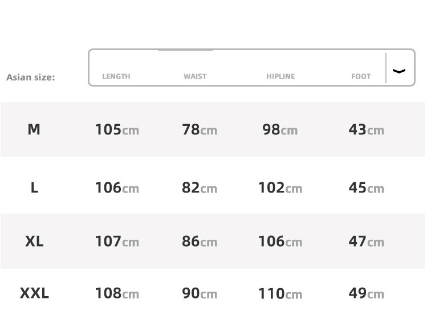
Task: Select the FOOT column header
Action: click(361, 76)
